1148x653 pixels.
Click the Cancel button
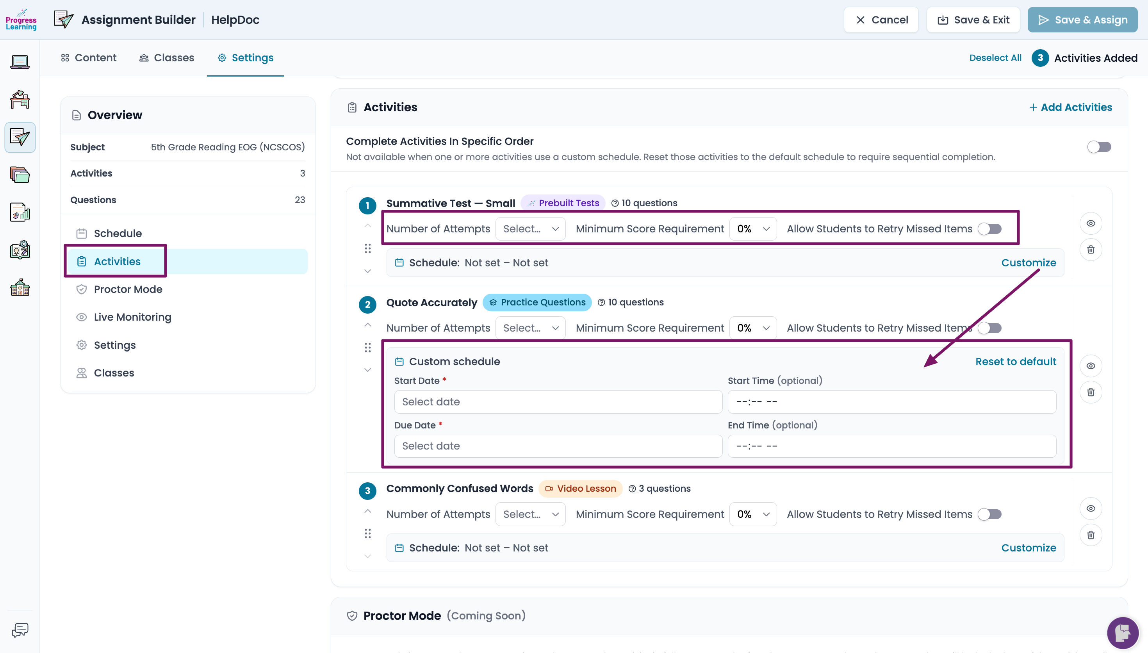click(x=881, y=20)
